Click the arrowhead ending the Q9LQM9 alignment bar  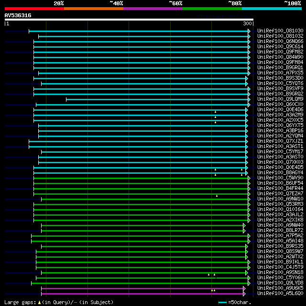[x=249, y=99]
